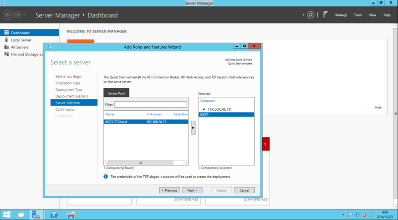Hide the welcome tile via Hide link
The width and height of the screenshot is (398, 220).
[x=378, y=107]
